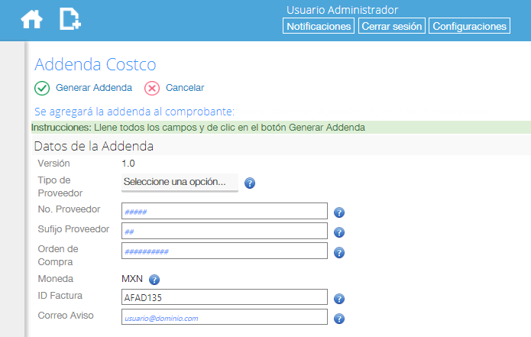Open Configuraciones menu
Viewport: 531px width, 337px height.
click(469, 26)
